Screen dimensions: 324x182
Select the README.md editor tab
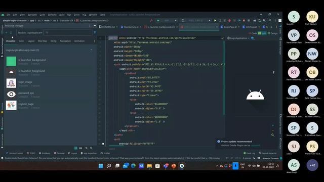(x=108, y=27)
